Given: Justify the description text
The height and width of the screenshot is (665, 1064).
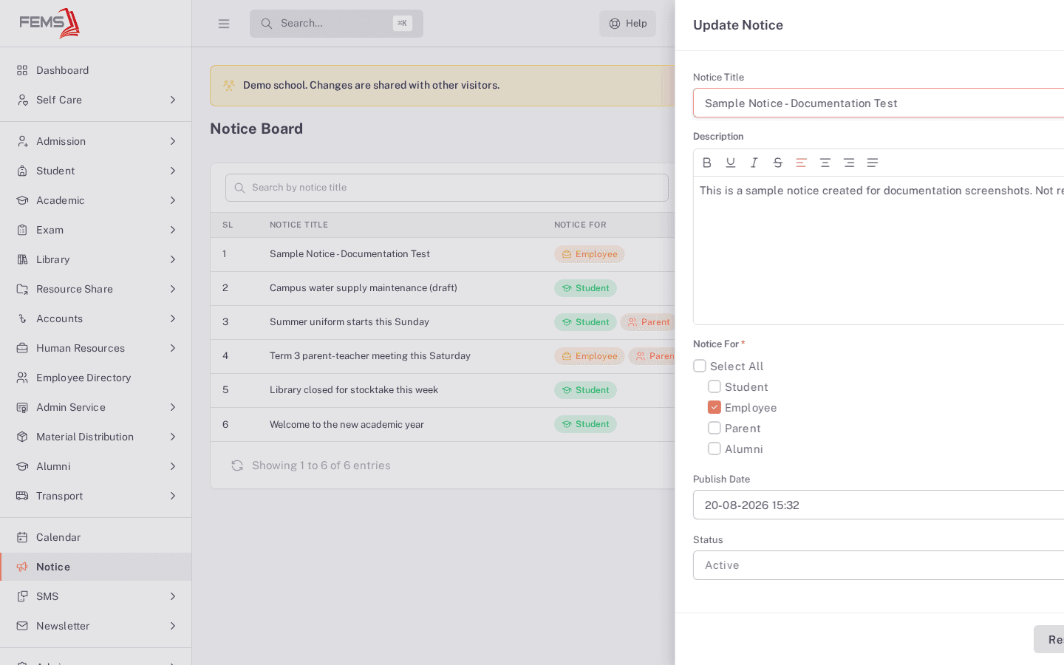Looking at the screenshot, I should (873, 163).
